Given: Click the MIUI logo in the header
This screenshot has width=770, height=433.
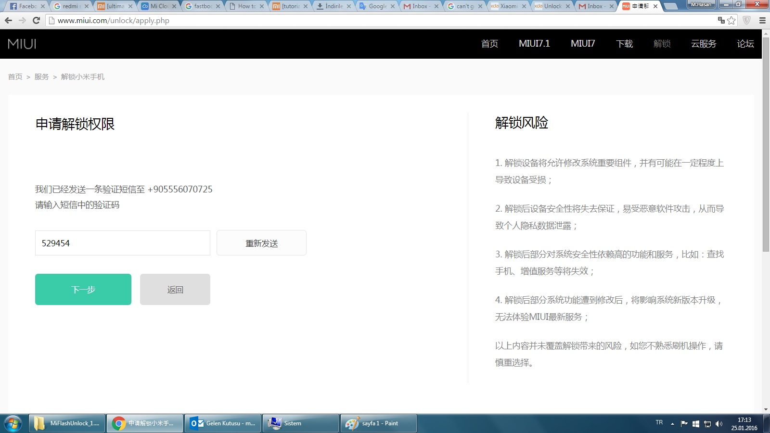Looking at the screenshot, I should coord(22,44).
